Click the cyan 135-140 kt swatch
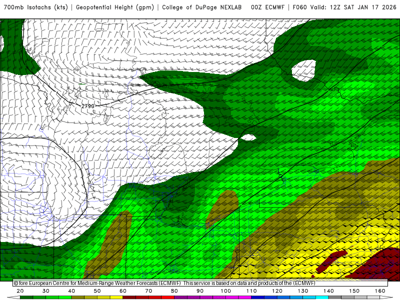Screen dimensions: 400x300 [322, 297]
